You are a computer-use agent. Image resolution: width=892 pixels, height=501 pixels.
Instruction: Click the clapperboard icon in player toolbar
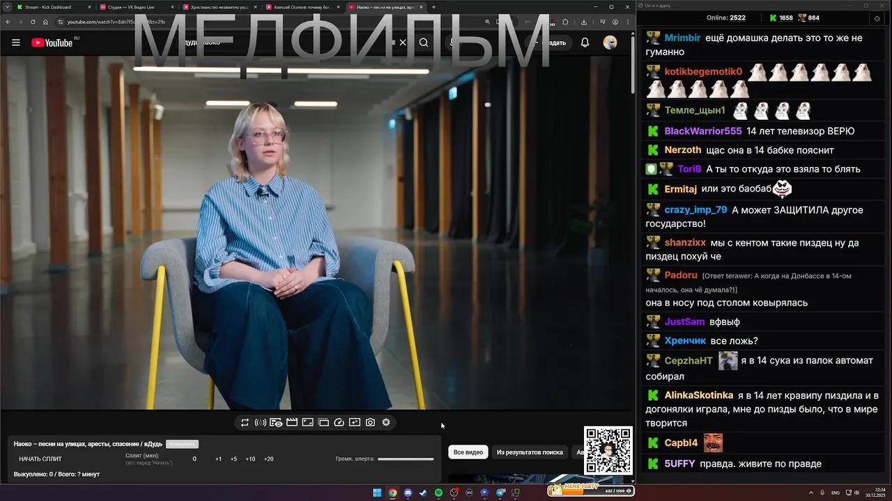[292, 422]
